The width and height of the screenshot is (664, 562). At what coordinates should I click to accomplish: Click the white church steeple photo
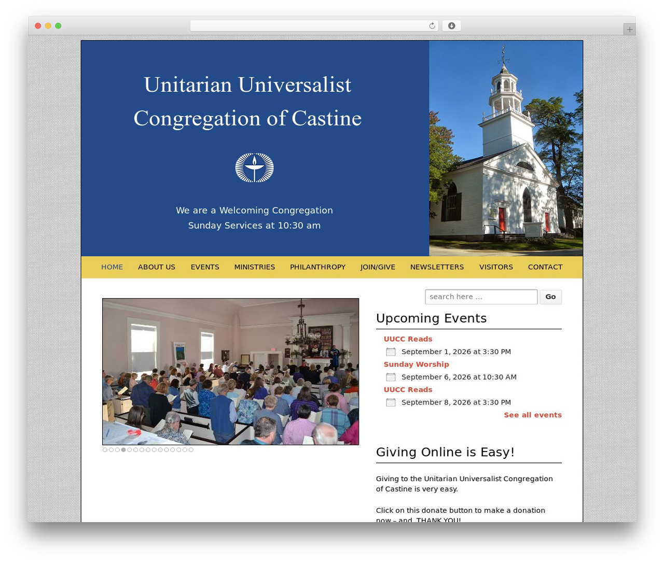pos(506,148)
